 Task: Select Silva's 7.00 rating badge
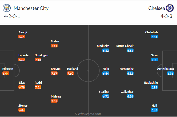pyautogui.click(x=154, y=60)
